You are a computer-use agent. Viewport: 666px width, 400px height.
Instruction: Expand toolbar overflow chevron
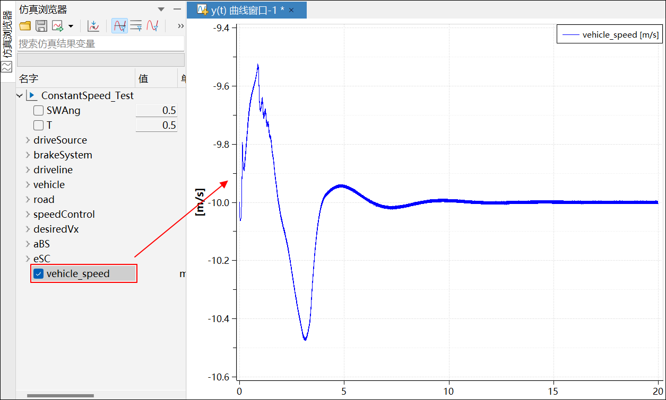click(x=180, y=26)
